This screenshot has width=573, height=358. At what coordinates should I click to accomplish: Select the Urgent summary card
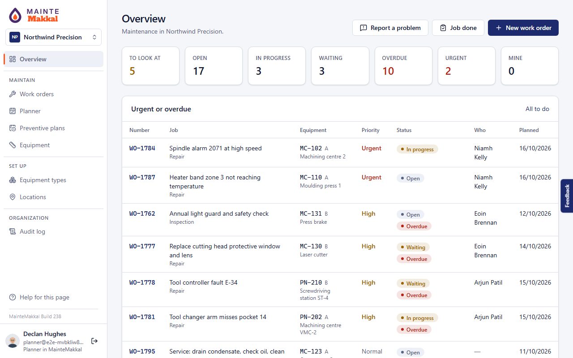coord(466,66)
